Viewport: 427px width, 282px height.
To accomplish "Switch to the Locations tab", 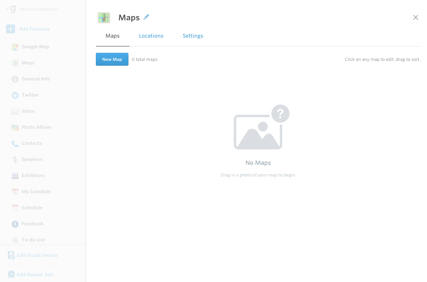I will [x=151, y=36].
